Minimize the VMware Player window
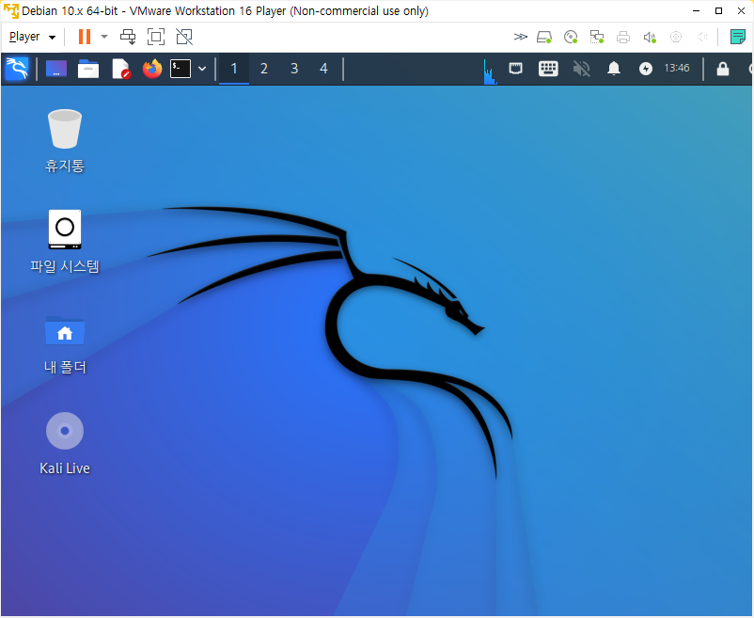 (x=696, y=10)
